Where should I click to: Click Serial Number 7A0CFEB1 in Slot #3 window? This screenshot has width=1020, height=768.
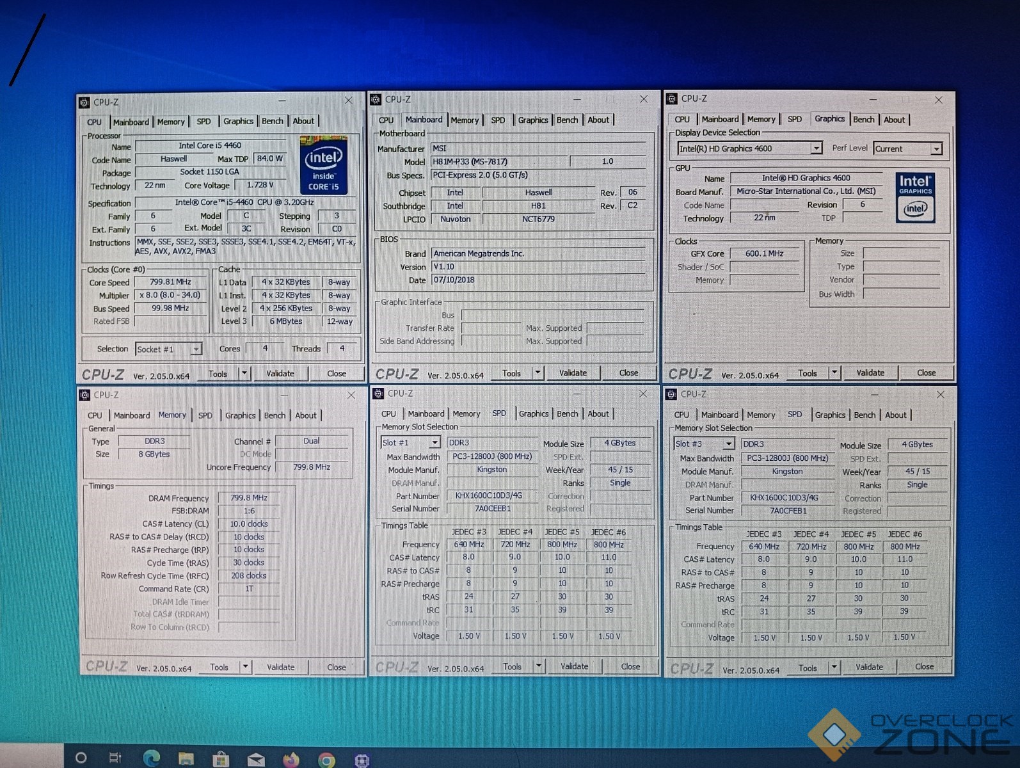[x=788, y=511]
